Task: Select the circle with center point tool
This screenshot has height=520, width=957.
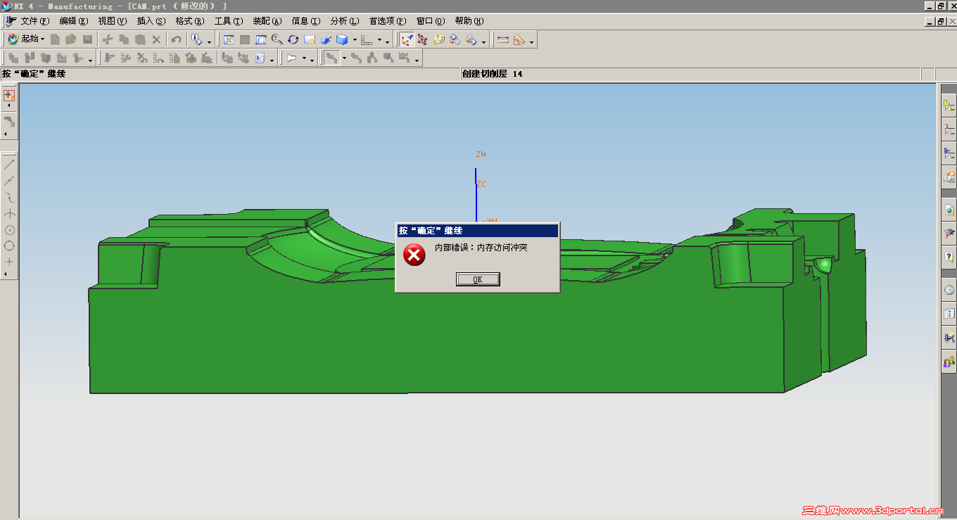Action: coord(9,229)
